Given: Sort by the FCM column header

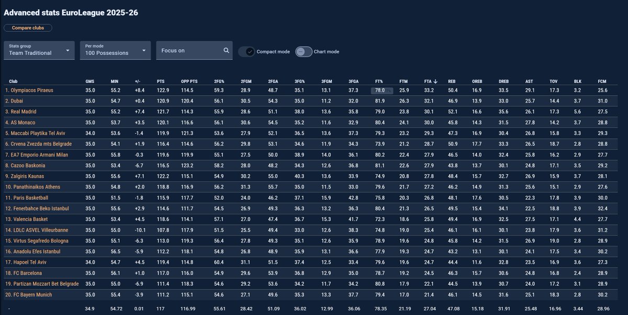Looking at the screenshot, I should click(602, 81).
